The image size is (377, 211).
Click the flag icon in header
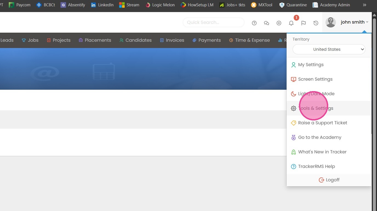coord(304,23)
